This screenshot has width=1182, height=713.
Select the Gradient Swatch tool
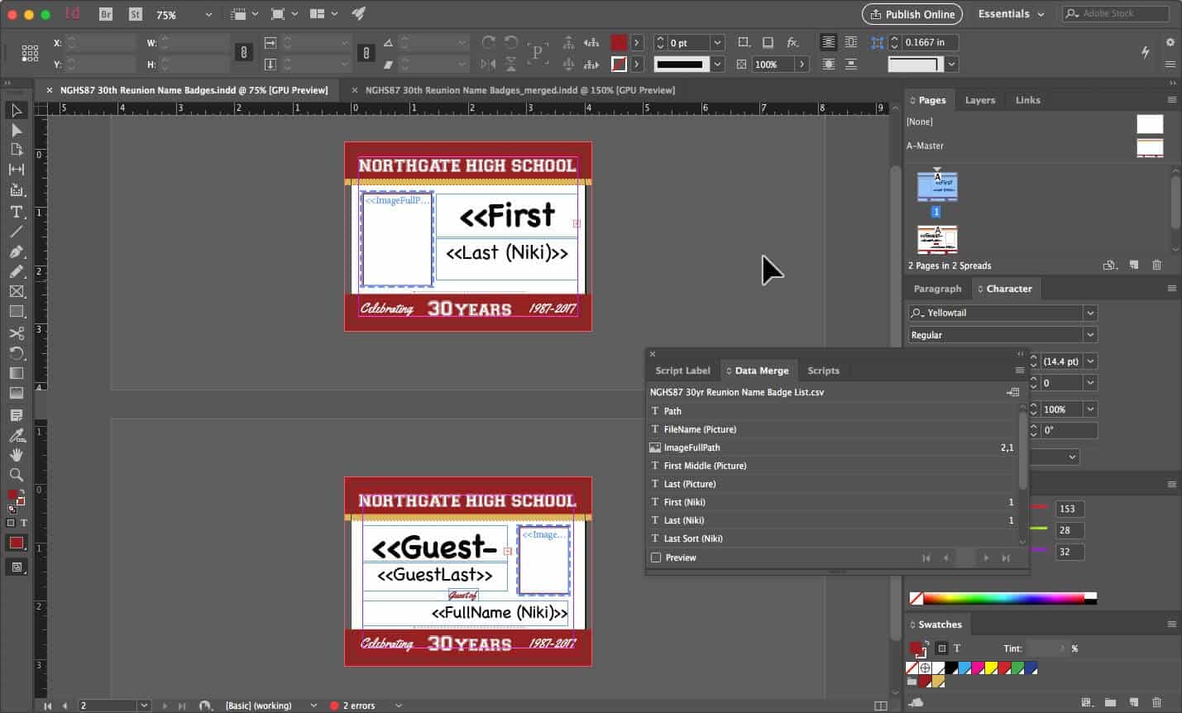click(17, 373)
